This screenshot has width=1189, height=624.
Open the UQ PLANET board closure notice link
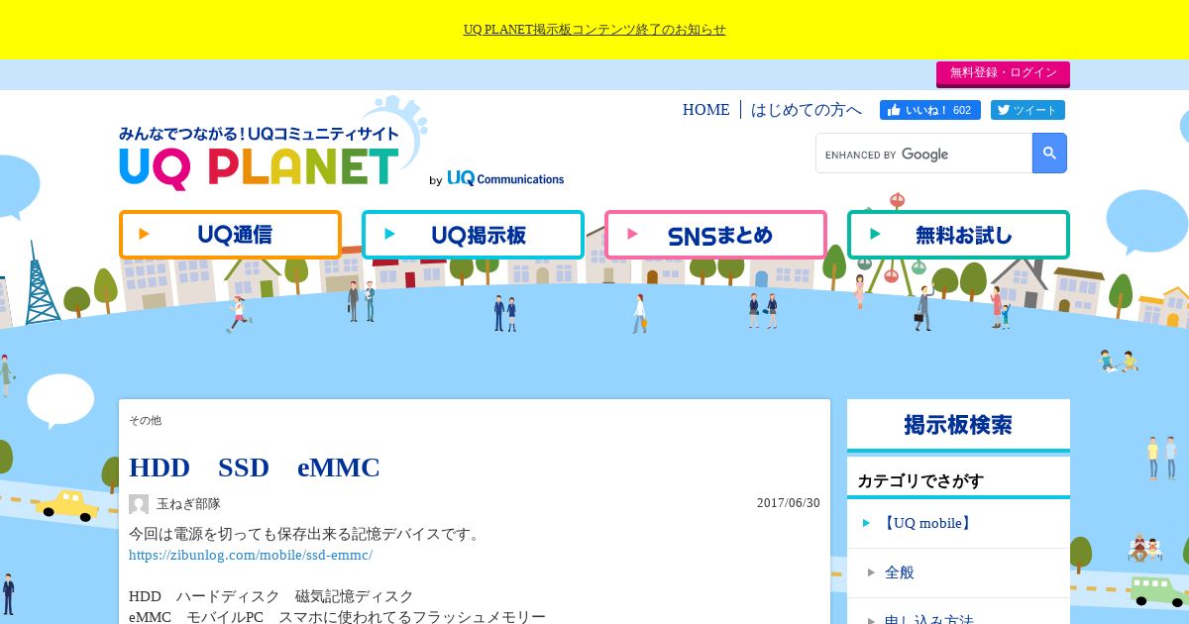pyautogui.click(x=594, y=30)
